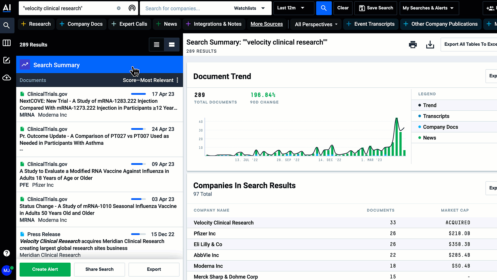Open Score—Most Relevant sort selector
This screenshot has height=280, width=497.
148,80
